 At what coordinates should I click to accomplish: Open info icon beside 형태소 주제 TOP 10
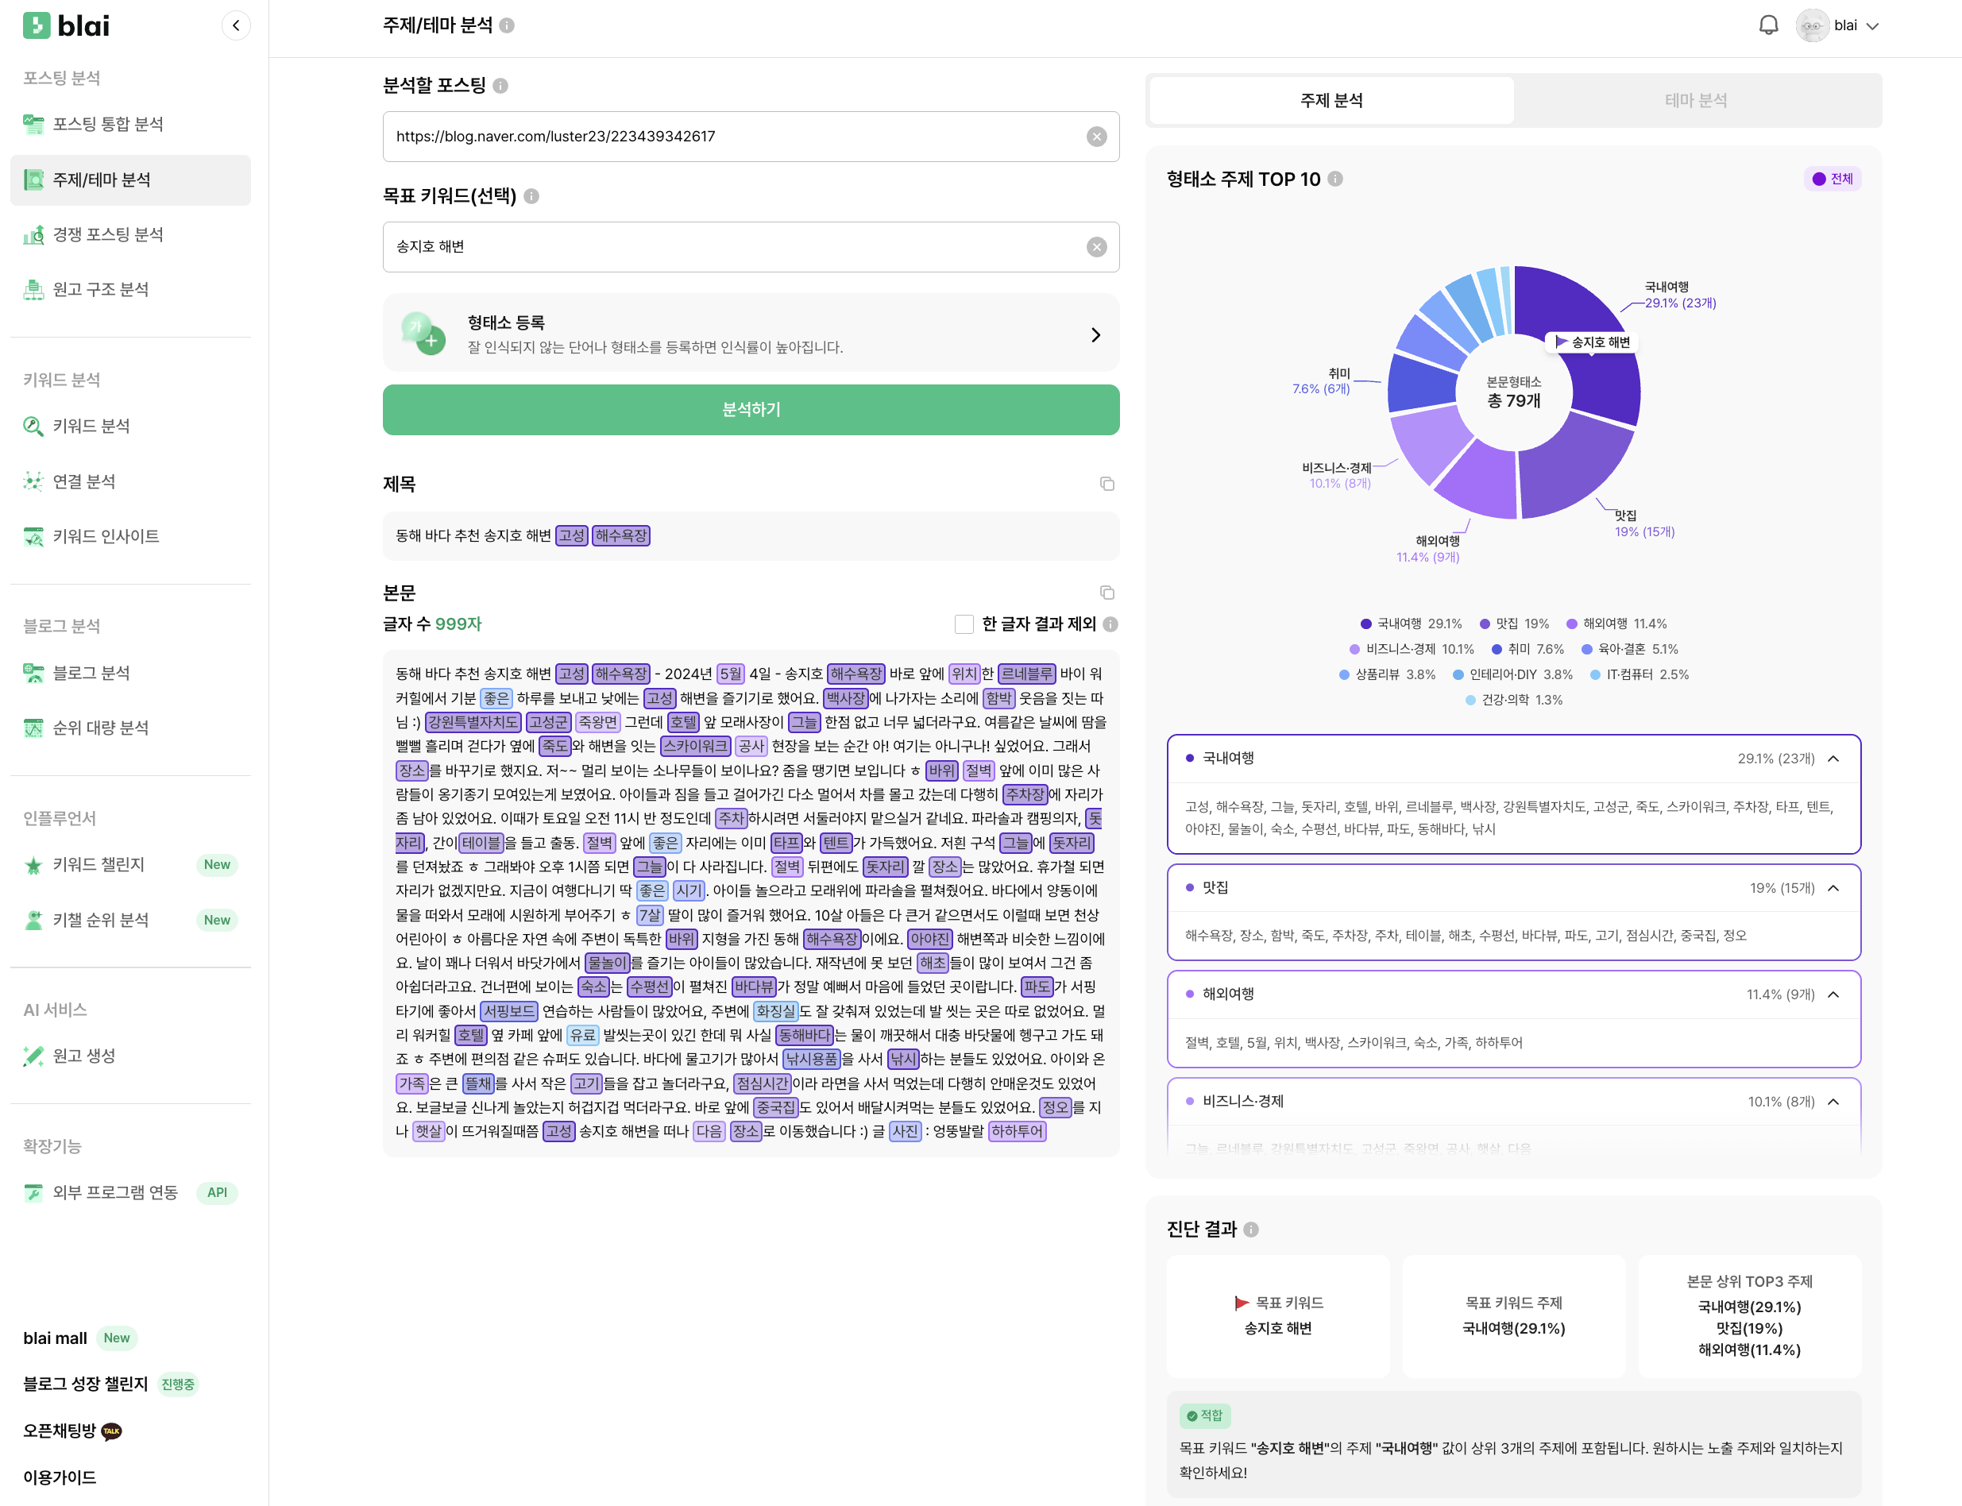(1335, 180)
